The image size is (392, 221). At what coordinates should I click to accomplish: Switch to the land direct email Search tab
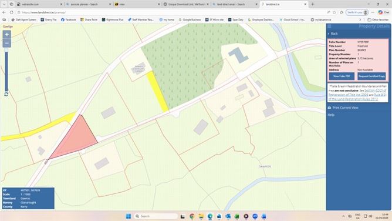[x=235, y=4]
